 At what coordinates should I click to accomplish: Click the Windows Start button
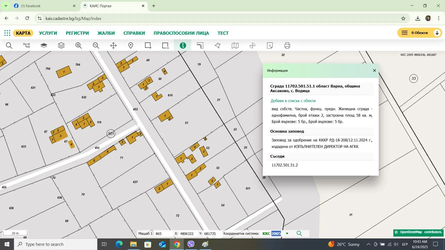point(7,244)
